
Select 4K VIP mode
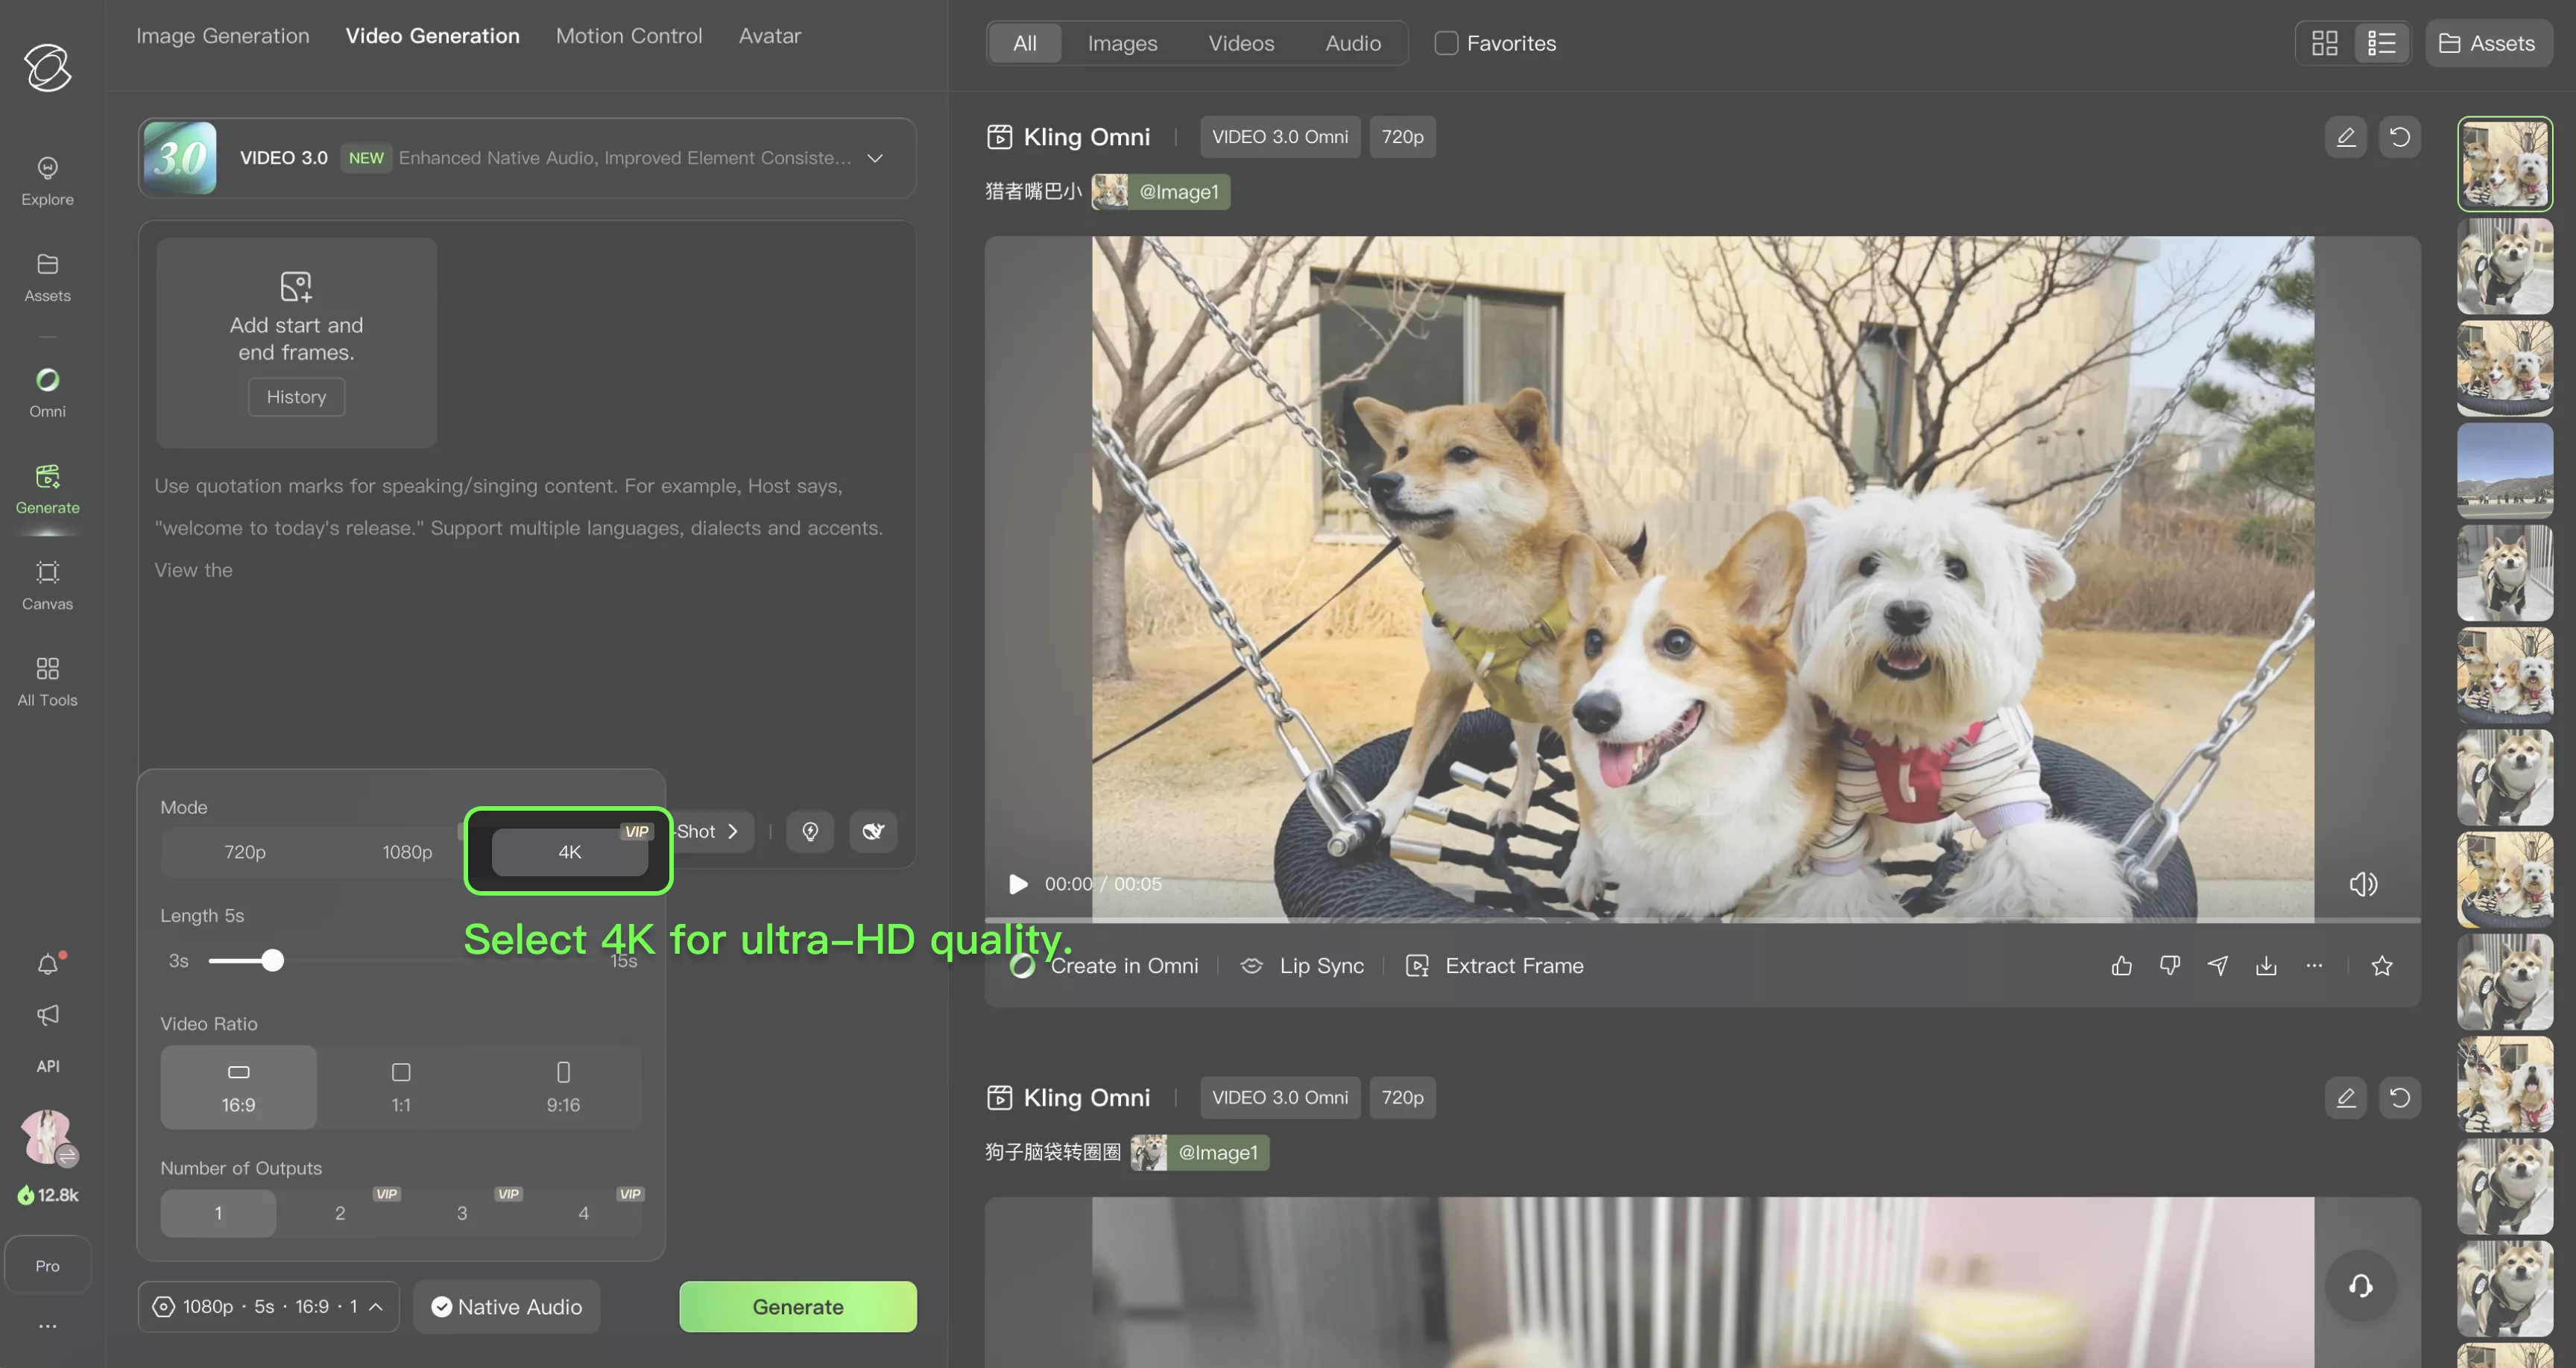click(x=570, y=852)
